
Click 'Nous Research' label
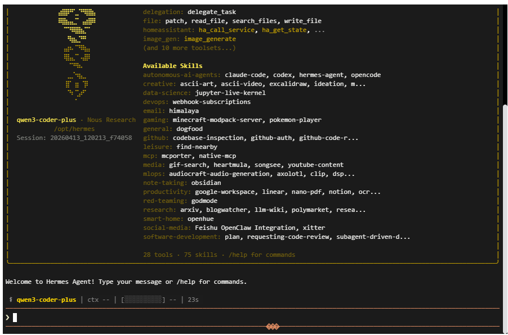pos(112,120)
